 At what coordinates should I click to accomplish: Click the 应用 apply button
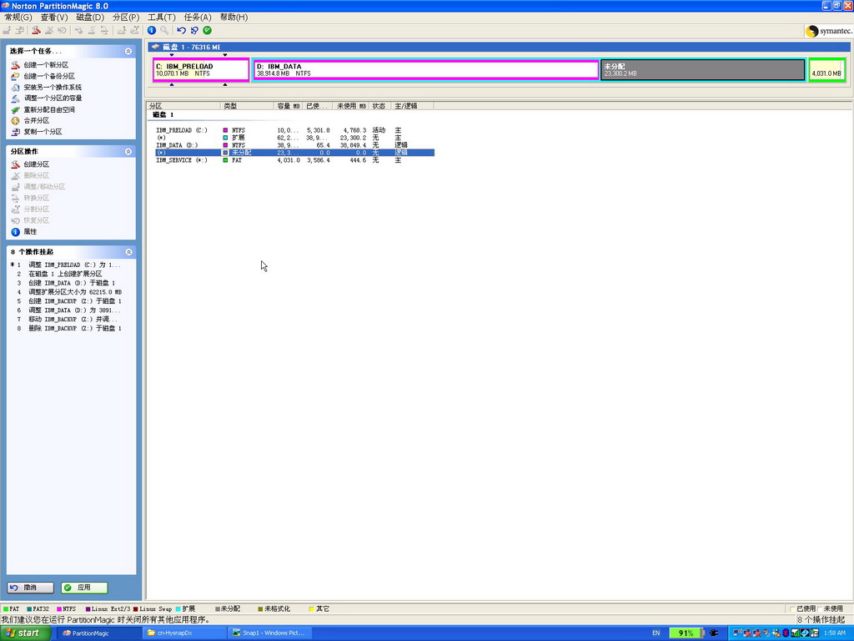[x=84, y=588]
